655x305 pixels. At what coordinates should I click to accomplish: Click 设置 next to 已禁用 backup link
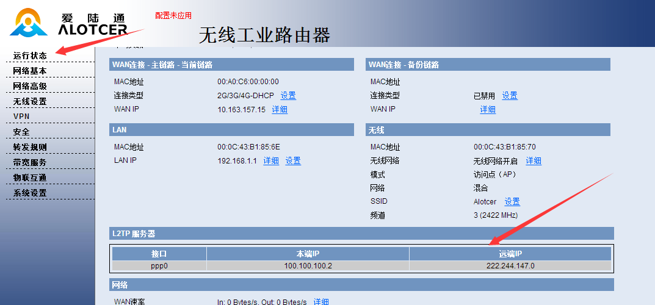click(x=510, y=96)
